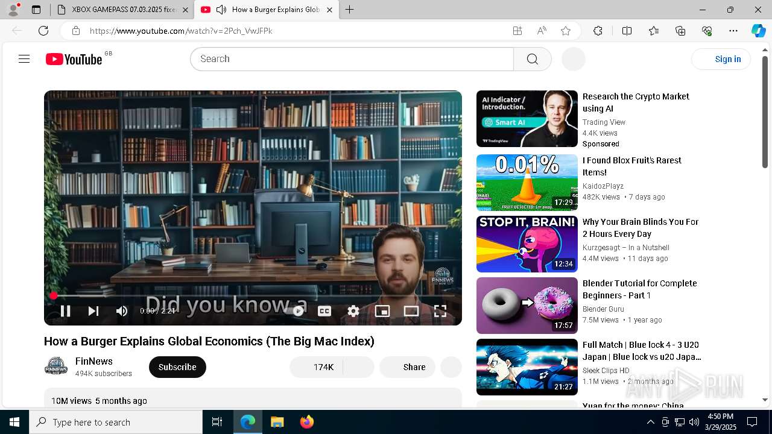Toggle closed captions CC button

pos(324,311)
